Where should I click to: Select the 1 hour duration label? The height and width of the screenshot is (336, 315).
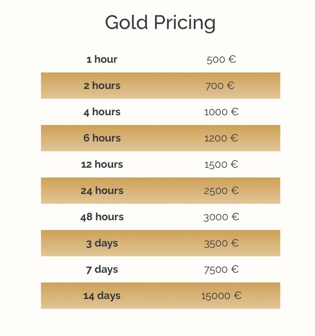pyautogui.click(x=102, y=59)
